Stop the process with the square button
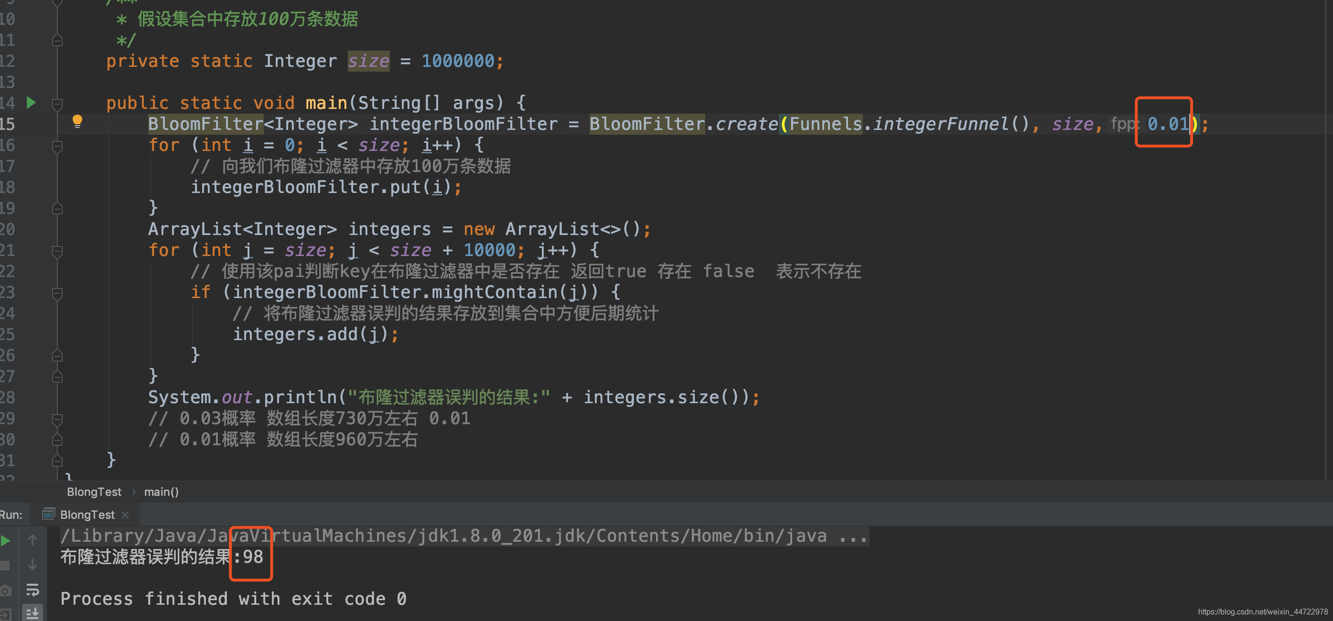This screenshot has width=1333, height=621. pos(5,565)
